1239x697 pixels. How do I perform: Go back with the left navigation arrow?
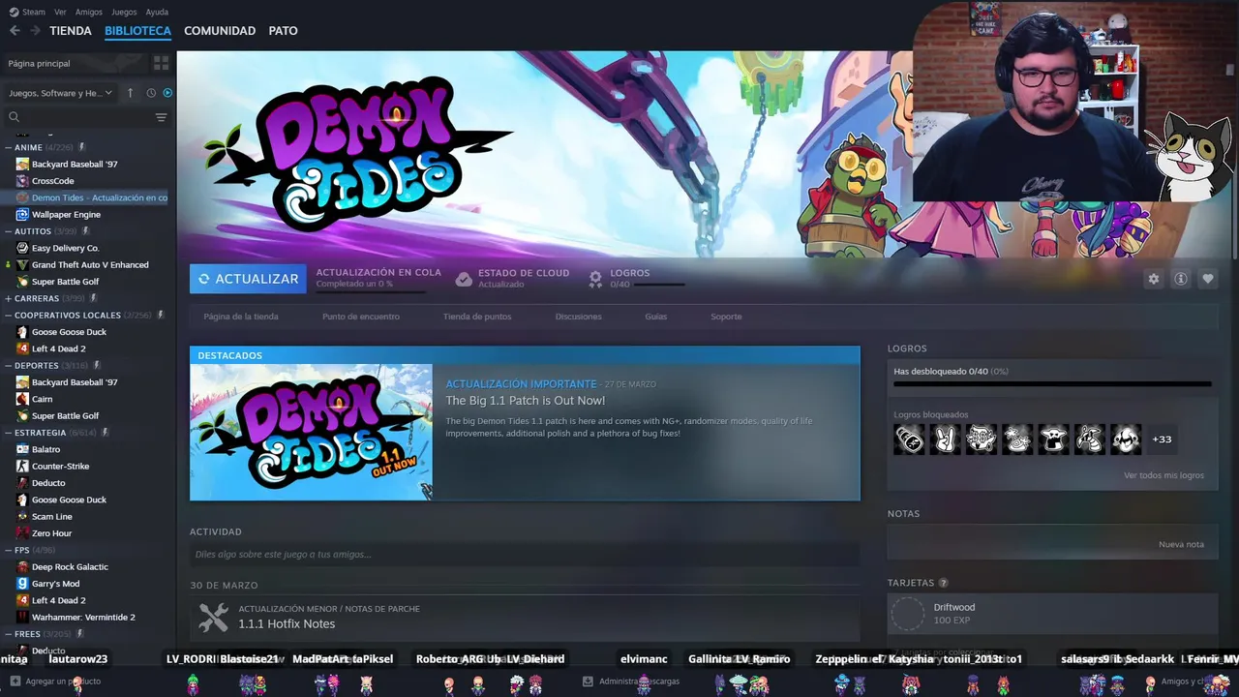click(x=15, y=31)
